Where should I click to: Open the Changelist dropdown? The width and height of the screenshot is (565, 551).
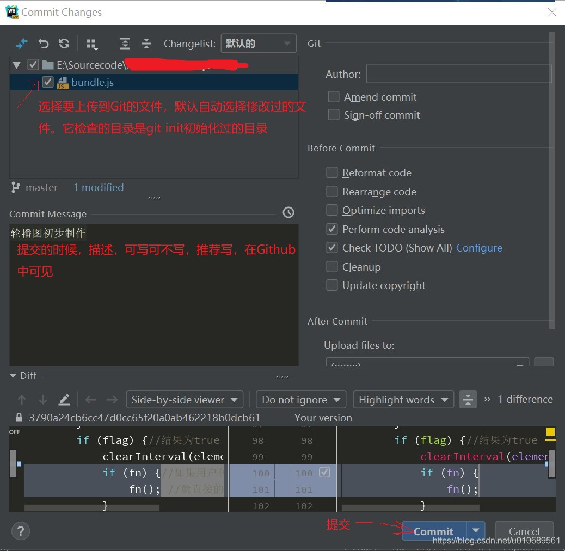259,44
